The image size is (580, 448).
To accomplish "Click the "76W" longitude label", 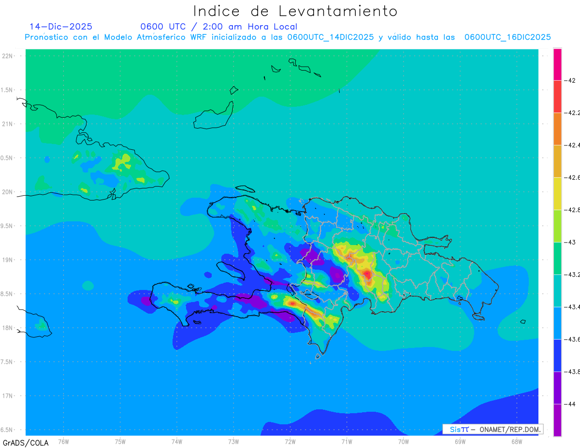I will pos(63,441).
